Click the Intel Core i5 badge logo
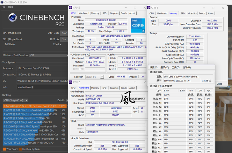The height and width of the screenshot is (153, 232). (x=138, y=26)
